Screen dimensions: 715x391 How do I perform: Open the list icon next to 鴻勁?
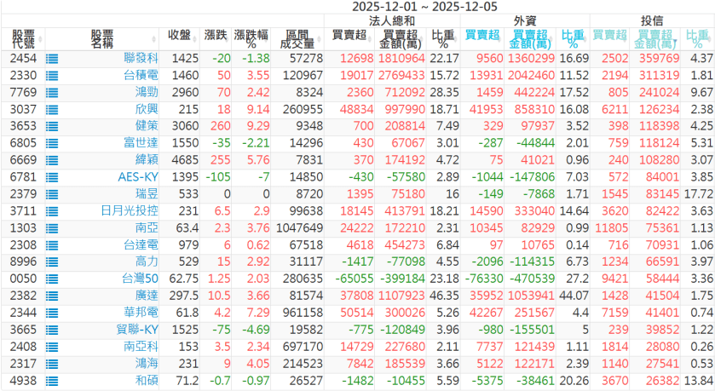[52, 92]
